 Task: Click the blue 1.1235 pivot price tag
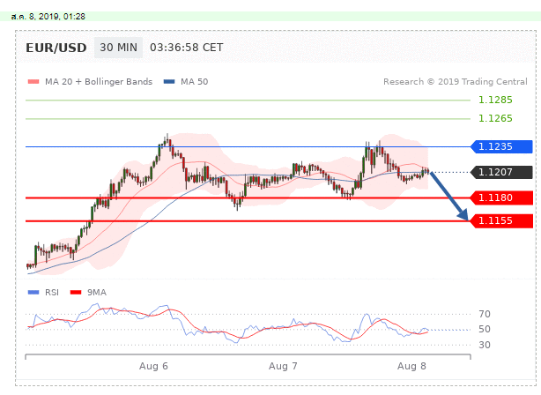(502, 146)
